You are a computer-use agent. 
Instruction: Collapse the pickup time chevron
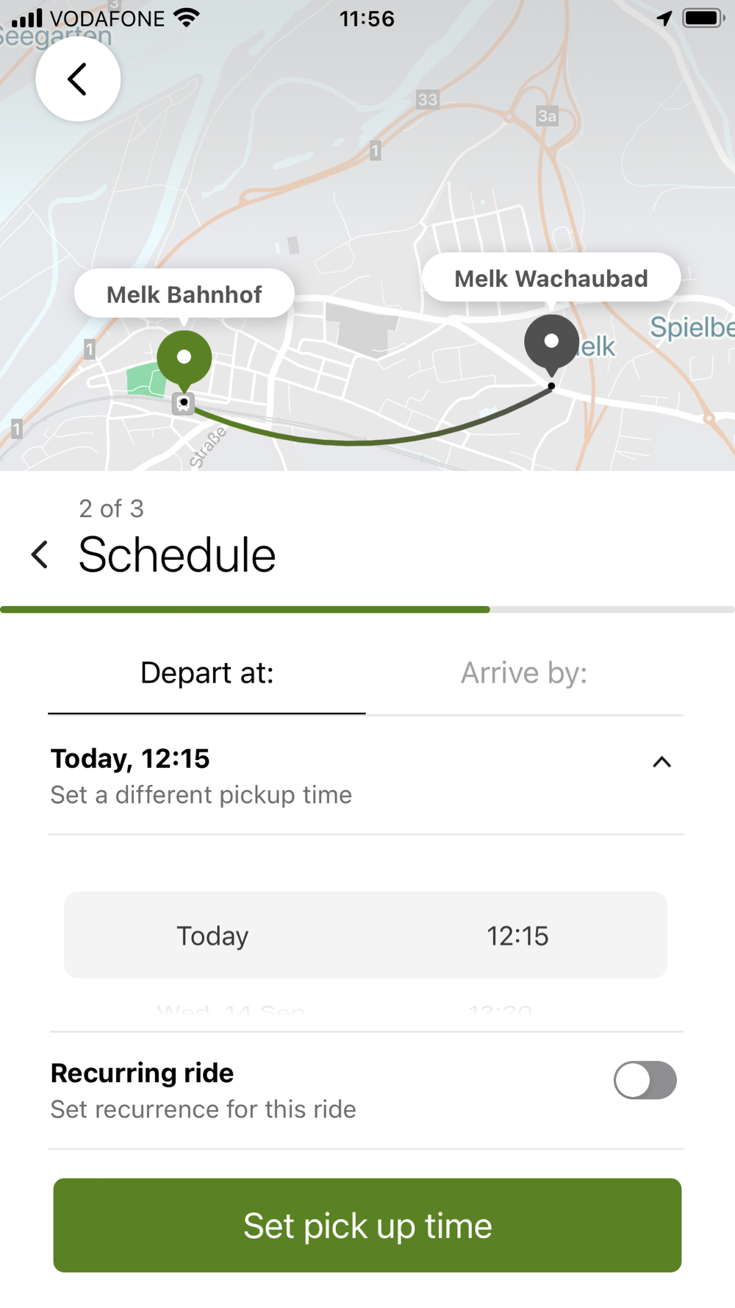point(661,762)
